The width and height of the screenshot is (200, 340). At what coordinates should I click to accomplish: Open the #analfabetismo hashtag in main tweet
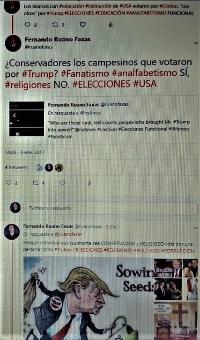pos(144,73)
